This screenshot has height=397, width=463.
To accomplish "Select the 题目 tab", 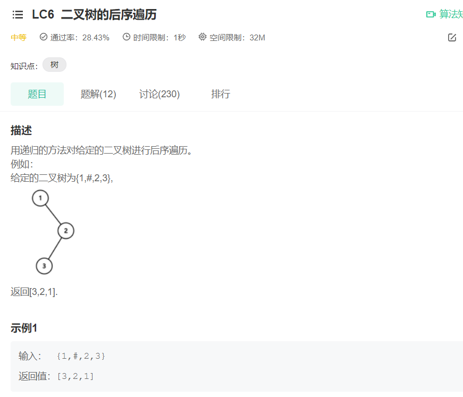I will tap(37, 94).
